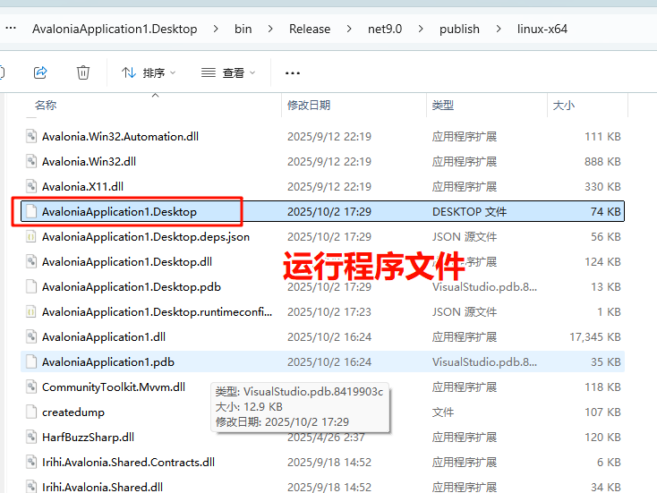Click the Irihi.Avalonia.Shared.Contracts.dll file icon
This screenshot has width=657, height=493.
pyautogui.click(x=31, y=463)
